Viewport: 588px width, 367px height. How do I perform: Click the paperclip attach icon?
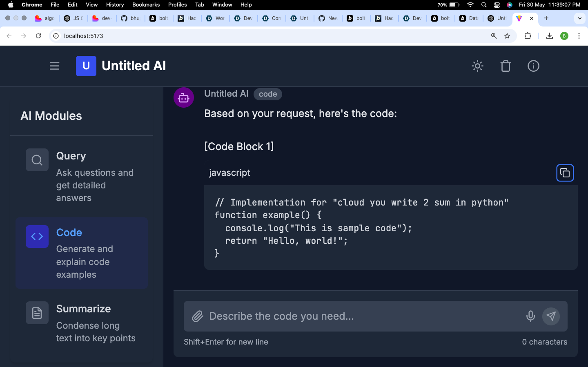click(198, 316)
